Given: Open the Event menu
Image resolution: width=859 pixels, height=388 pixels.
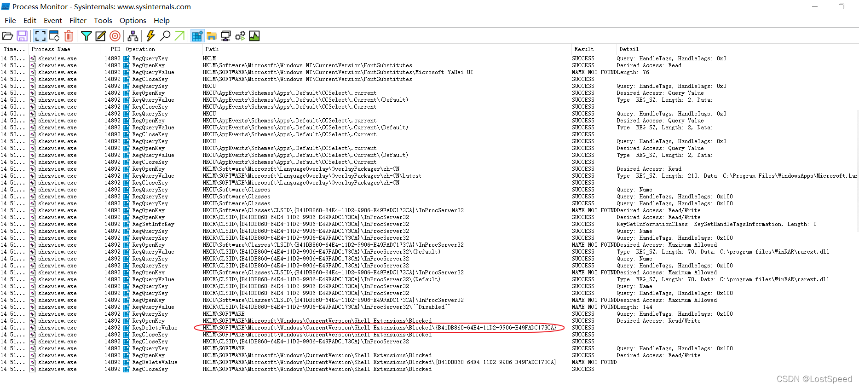Looking at the screenshot, I should pyautogui.click(x=53, y=20).
